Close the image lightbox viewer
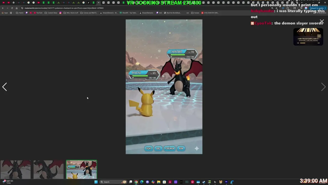This screenshot has width=328, height=185. (x=322, y=22)
